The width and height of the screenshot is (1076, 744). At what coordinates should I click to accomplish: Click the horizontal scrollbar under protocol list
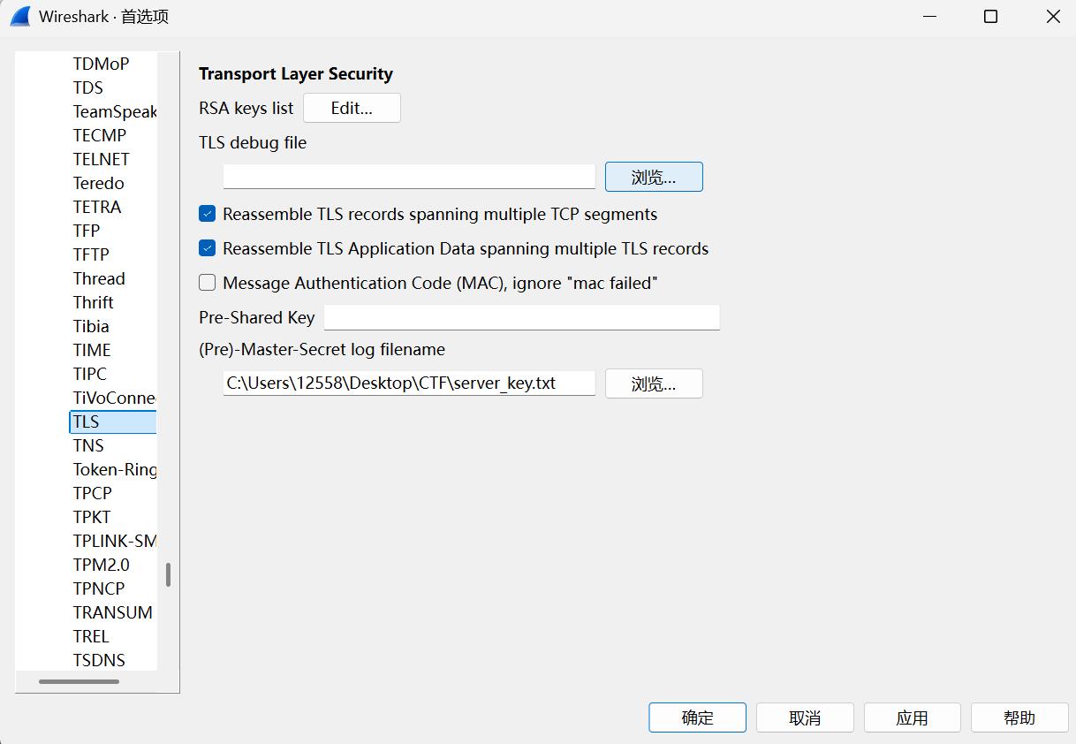pyautogui.click(x=79, y=681)
